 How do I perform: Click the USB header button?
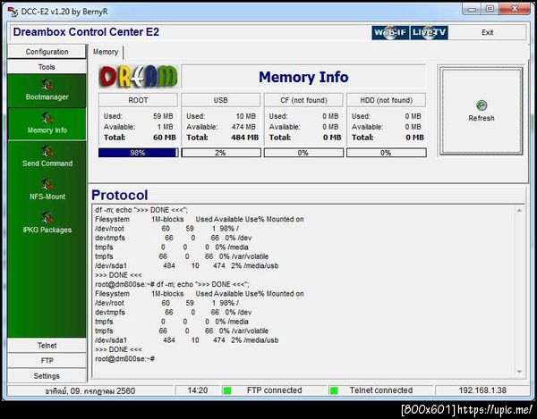click(220, 100)
